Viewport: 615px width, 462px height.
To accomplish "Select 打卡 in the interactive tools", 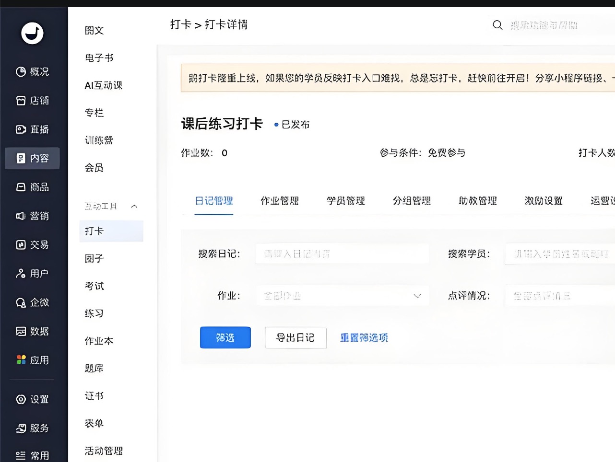I will [111, 231].
